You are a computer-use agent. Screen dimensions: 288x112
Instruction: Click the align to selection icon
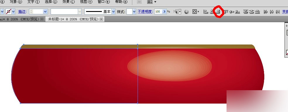(195, 12)
